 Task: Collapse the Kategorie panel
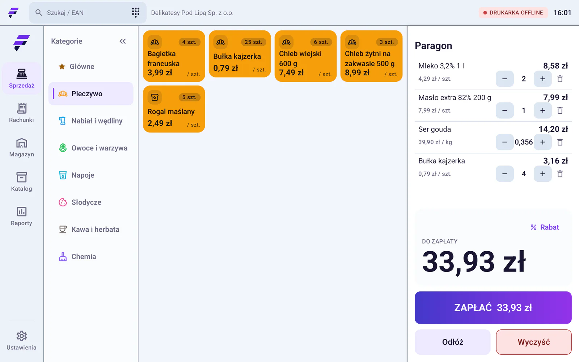pyautogui.click(x=123, y=41)
